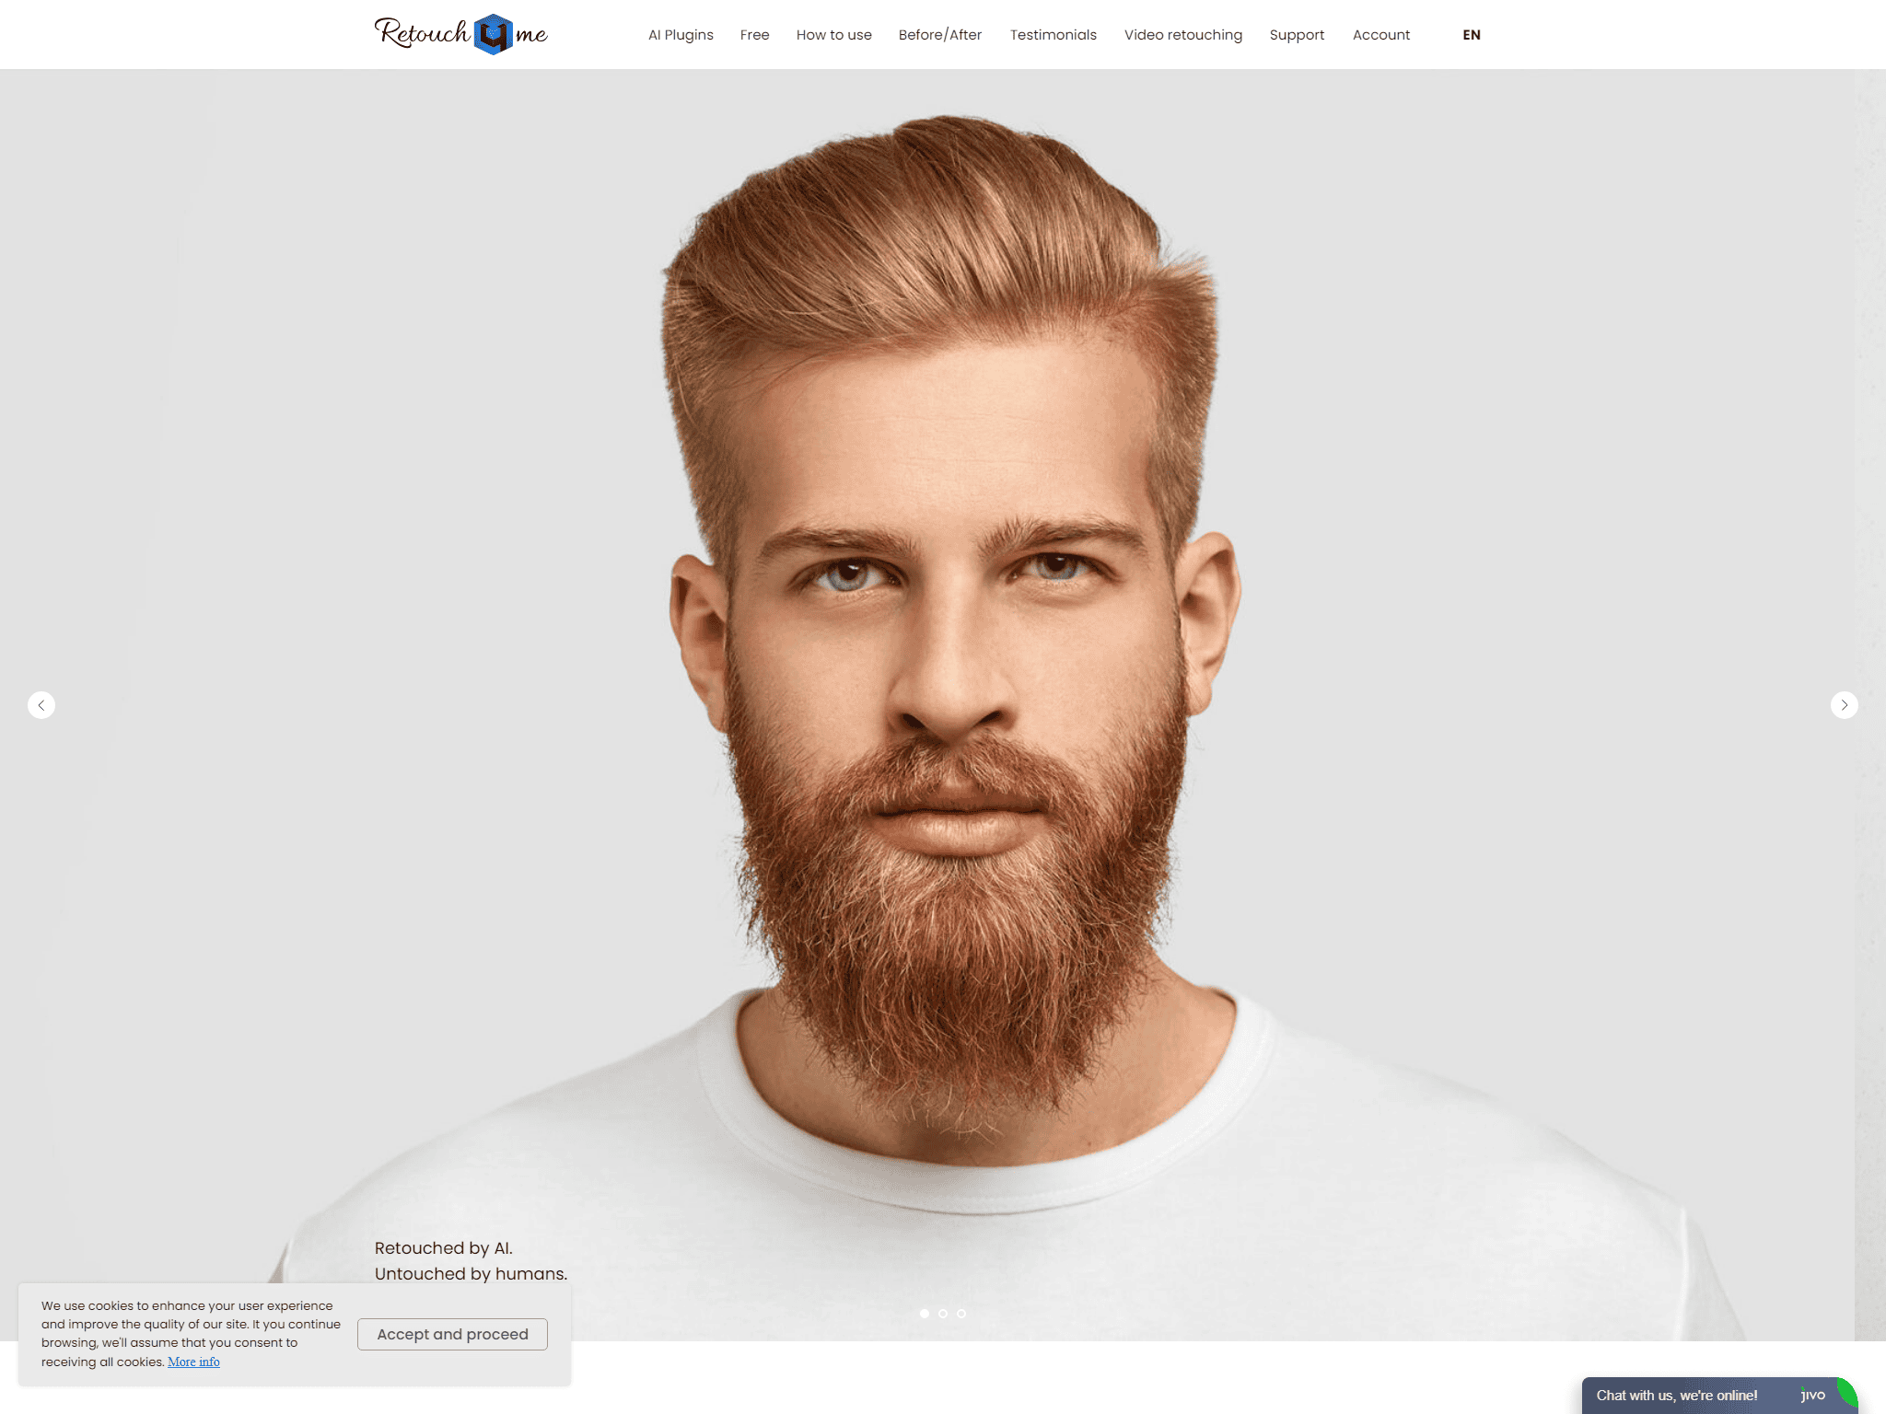Image resolution: width=1886 pixels, height=1414 pixels.
Task: Open EN language selector
Action: [1472, 35]
